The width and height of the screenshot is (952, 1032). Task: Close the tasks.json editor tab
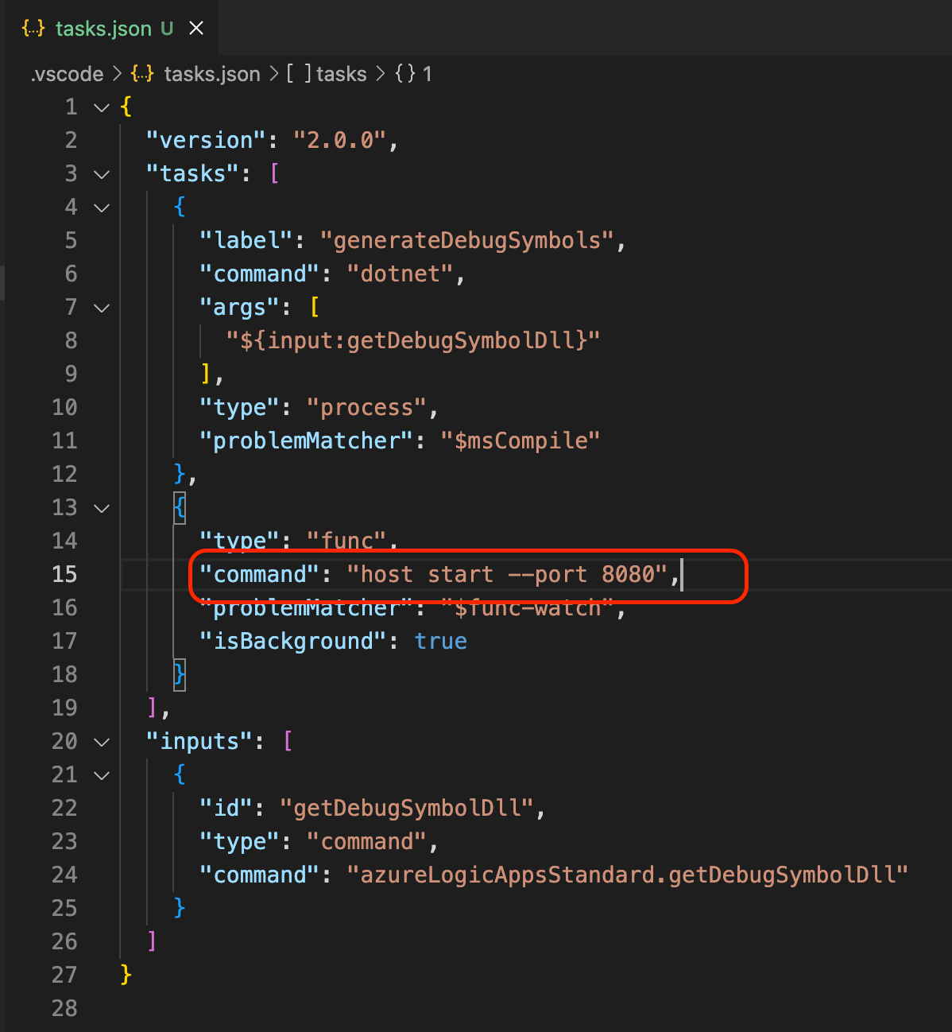pos(196,29)
